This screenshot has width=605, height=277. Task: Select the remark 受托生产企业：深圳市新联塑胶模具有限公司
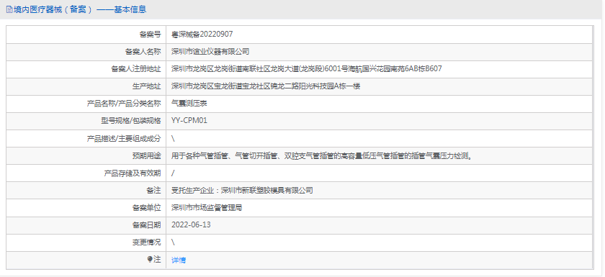pyautogui.click(x=242, y=191)
